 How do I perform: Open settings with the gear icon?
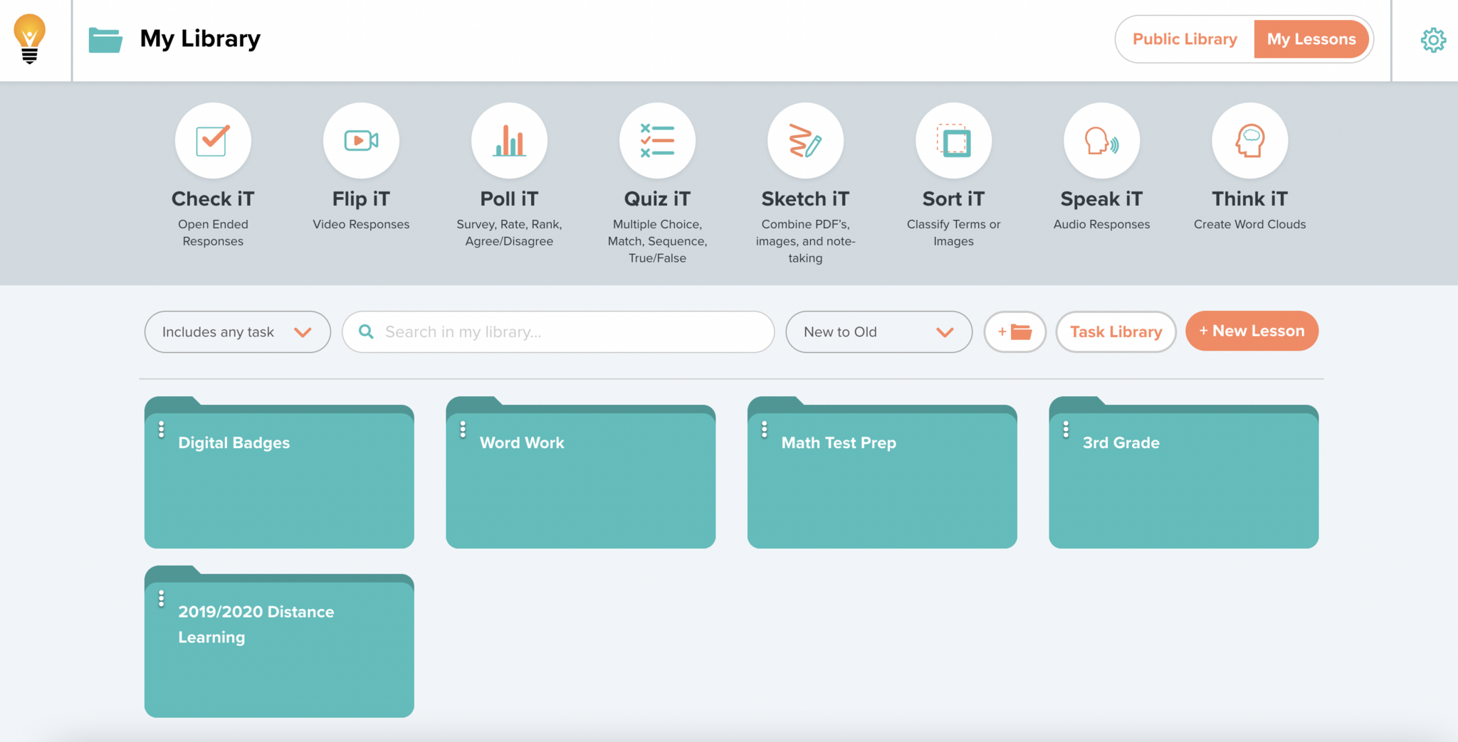click(x=1432, y=40)
